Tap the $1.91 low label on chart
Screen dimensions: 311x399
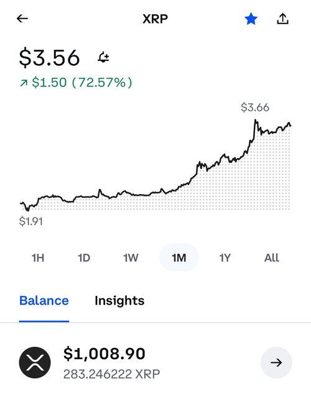[x=31, y=221]
